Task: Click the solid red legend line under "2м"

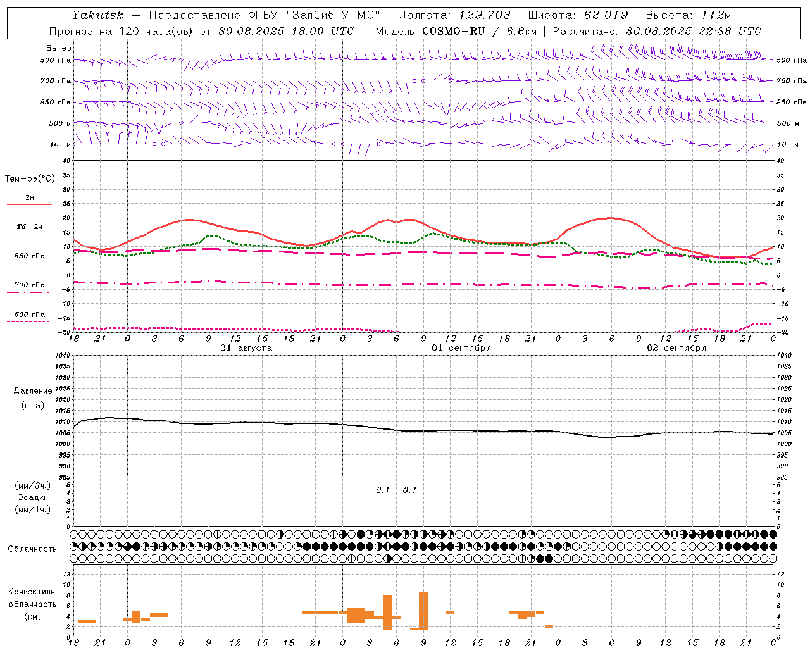Action: click(x=29, y=205)
